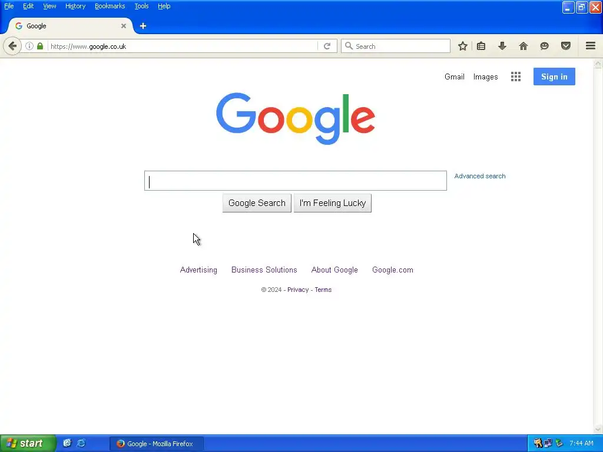Bookmark this page with the star icon

pyautogui.click(x=463, y=46)
